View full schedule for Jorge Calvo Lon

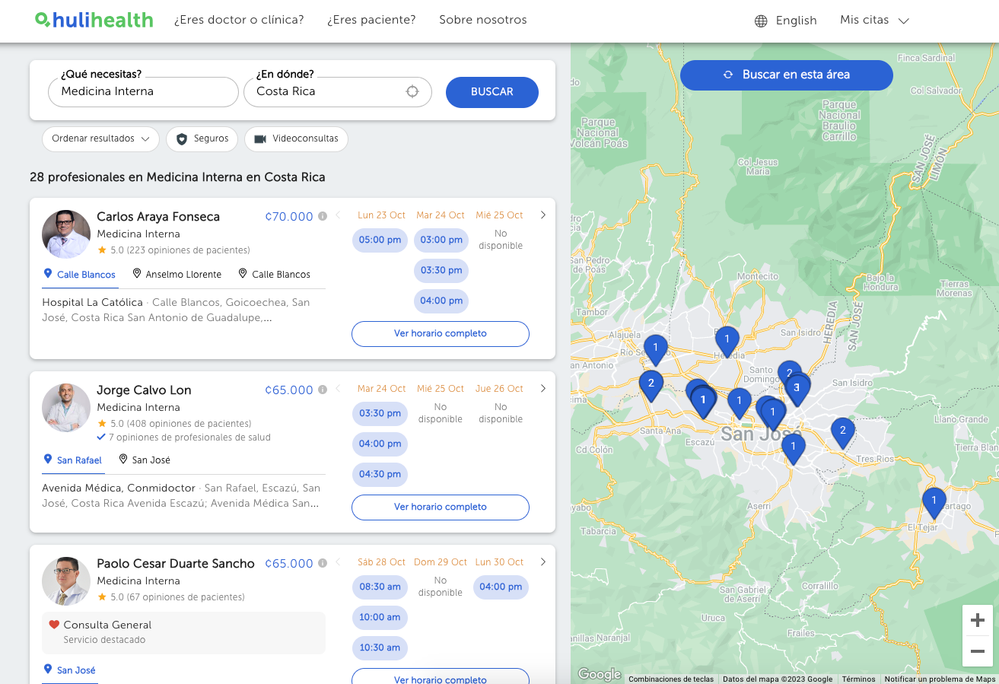pos(441,507)
